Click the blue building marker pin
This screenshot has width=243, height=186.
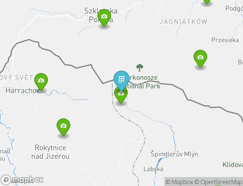pos(121,80)
